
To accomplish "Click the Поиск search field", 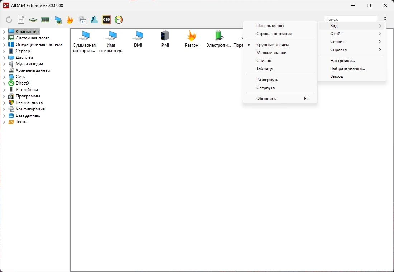I will 351,19.
